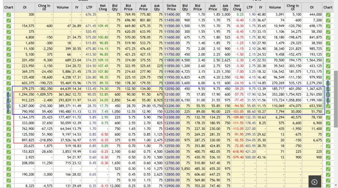Screen dimensions: 338x188
Task: Click strike price 12000.00 link
Action: pos(172,83)
